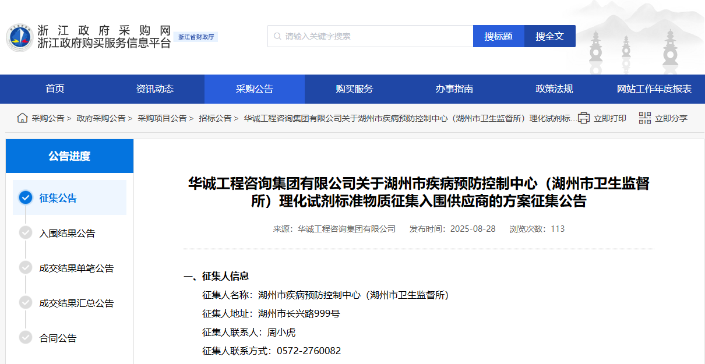Open the 资讯动态 menu
The width and height of the screenshot is (705, 364).
pos(154,89)
